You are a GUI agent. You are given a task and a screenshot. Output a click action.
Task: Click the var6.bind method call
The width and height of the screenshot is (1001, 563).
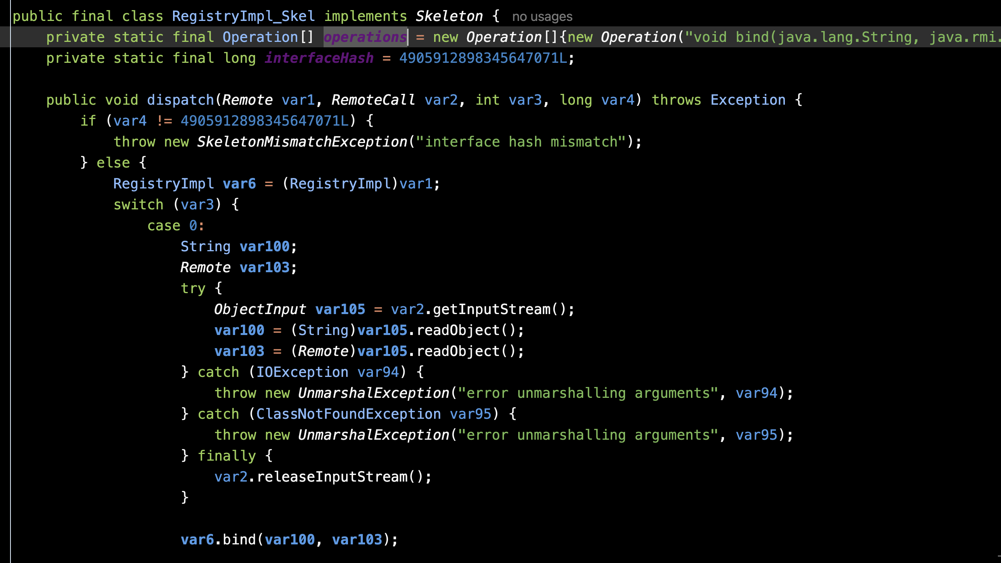pos(239,540)
